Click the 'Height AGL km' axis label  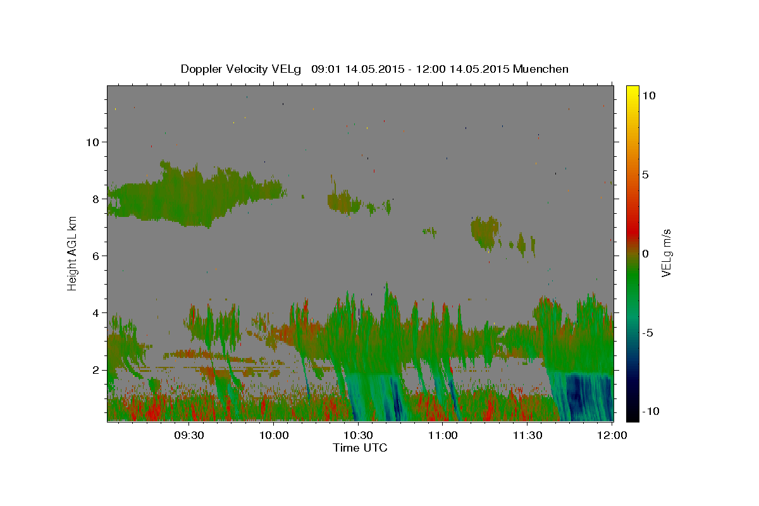click(x=73, y=253)
